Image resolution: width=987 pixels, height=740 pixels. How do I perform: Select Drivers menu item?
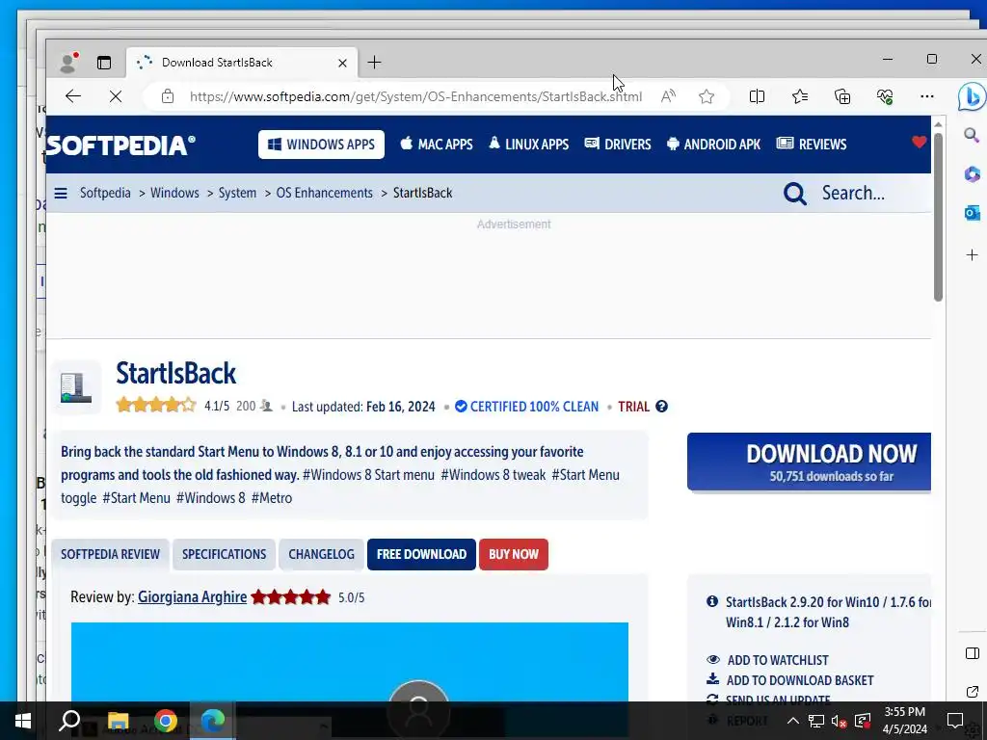click(x=618, y=145)
